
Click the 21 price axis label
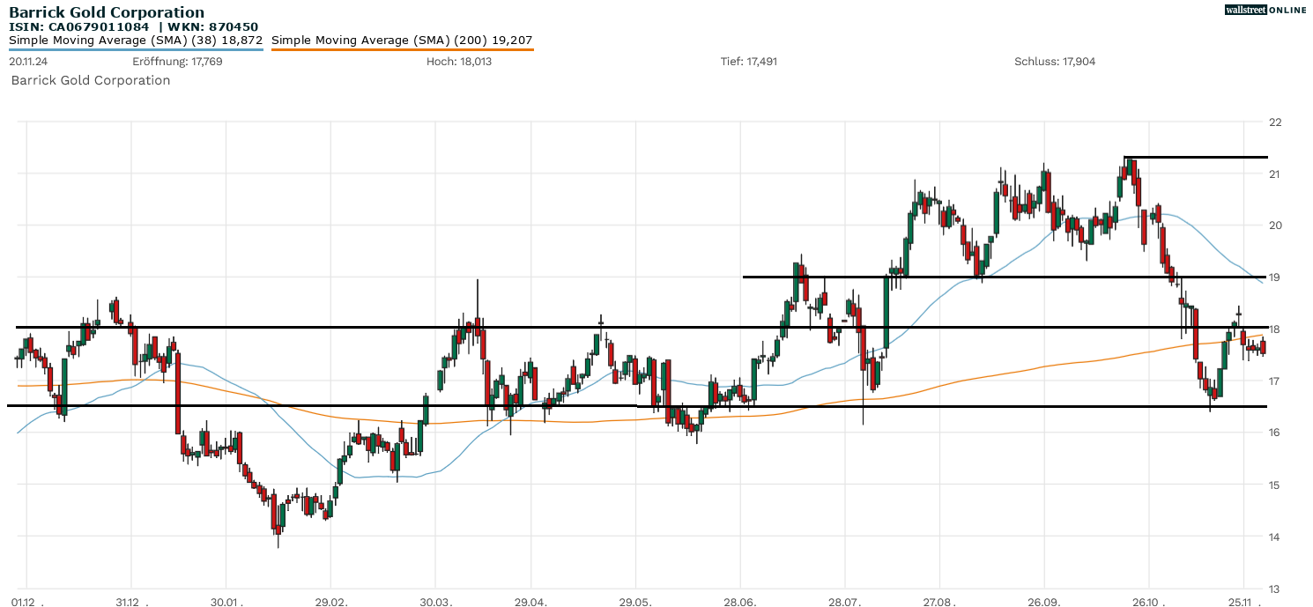(x=1274, y=174)
